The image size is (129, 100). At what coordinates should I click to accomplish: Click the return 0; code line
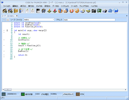coord(23,55)
